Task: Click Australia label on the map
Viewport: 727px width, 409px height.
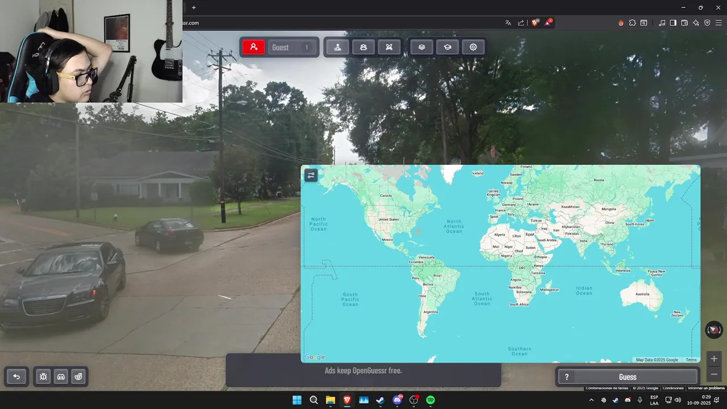Action: pyautogui.click(x=642, y=294)
